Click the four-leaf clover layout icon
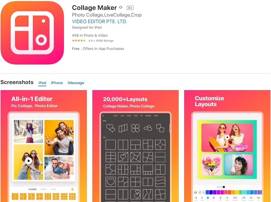 pos(135,128)
